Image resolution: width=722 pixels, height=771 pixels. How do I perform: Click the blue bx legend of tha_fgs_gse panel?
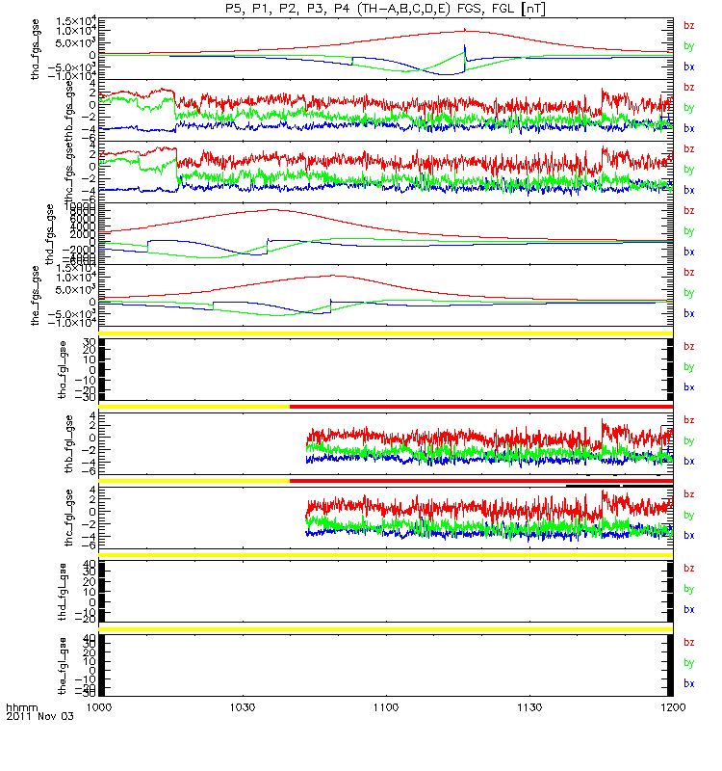689,66
